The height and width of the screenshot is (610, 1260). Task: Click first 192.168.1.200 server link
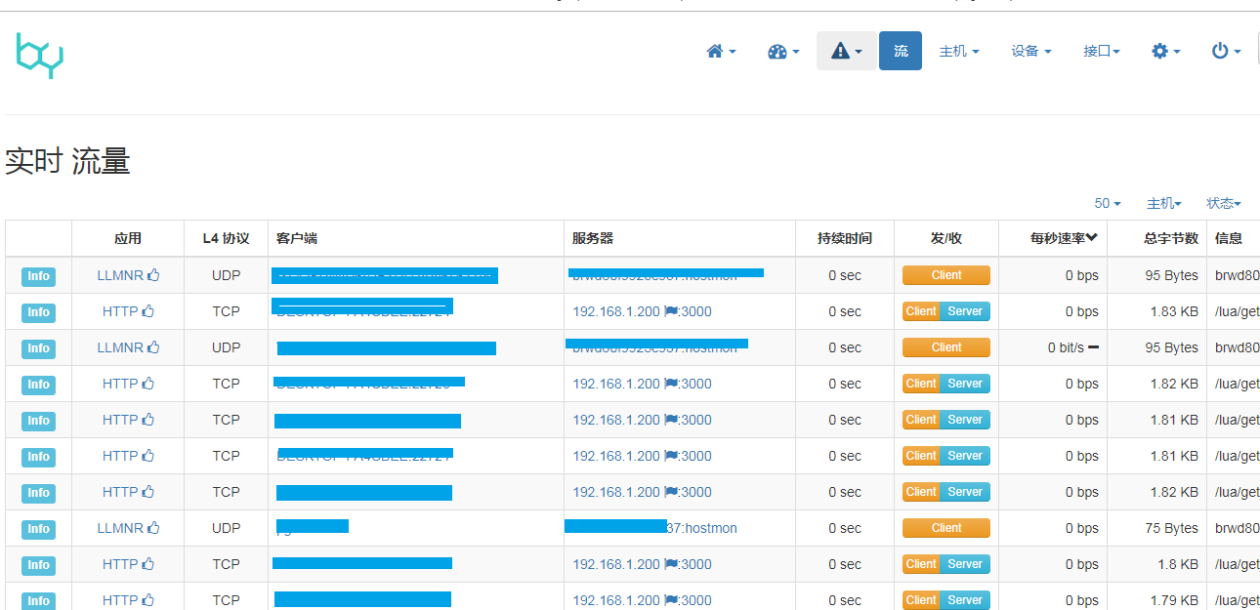[616, 312]
